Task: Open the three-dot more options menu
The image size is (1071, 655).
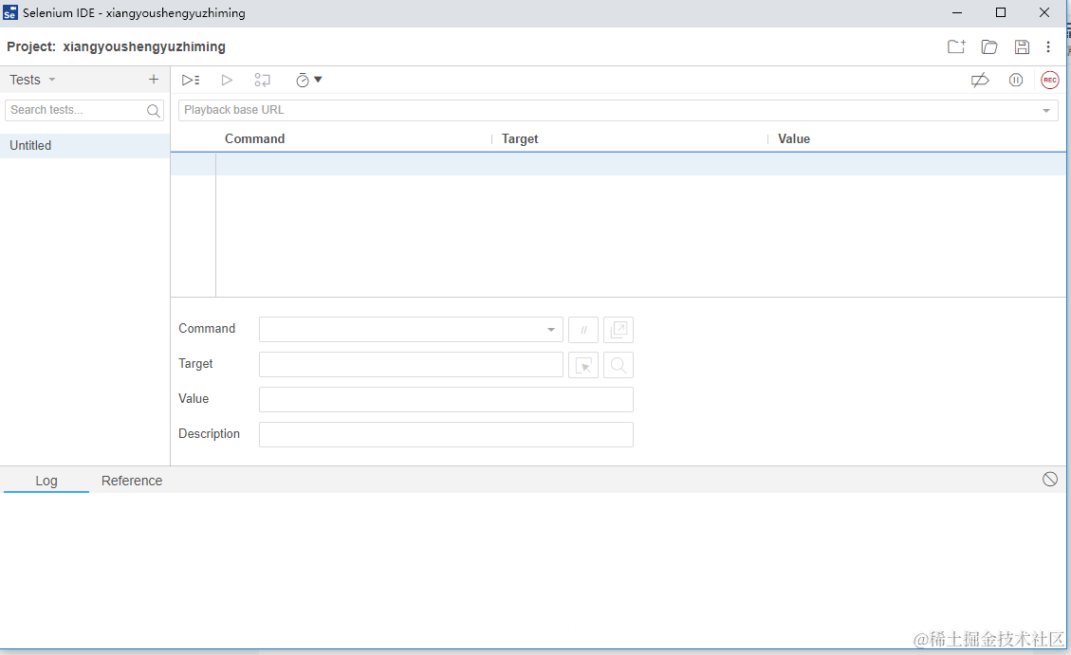Action: (1048, 46)
